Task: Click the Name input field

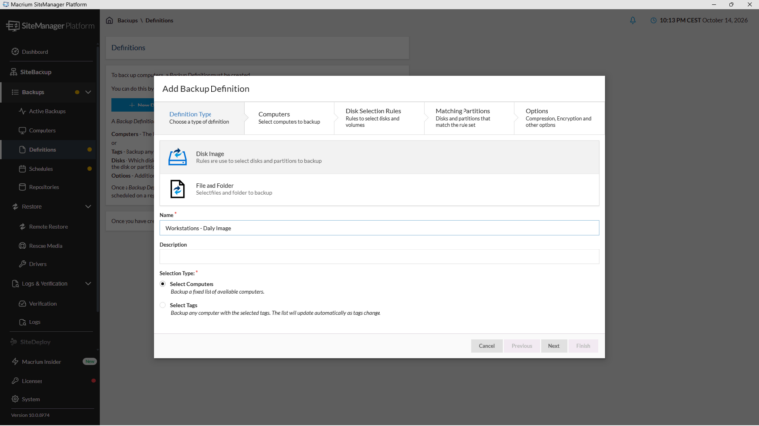Action: coord(379,228)
